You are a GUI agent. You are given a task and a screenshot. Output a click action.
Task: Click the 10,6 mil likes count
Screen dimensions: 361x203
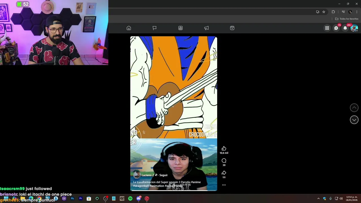point(224,153)
